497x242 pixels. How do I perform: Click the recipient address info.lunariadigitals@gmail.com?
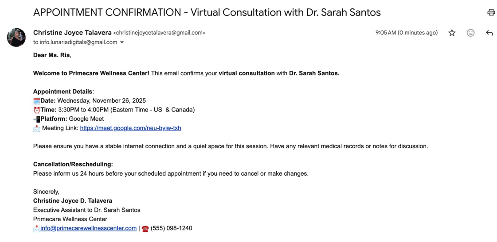78,42
